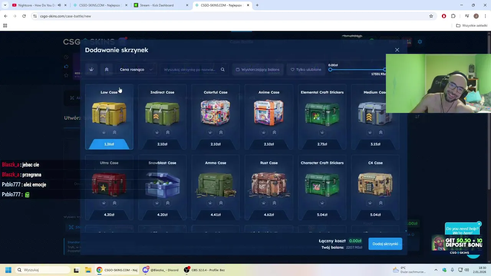This screenshot has height=276, width=491.
Task: View site information icon in the address bar
Action: (35, 16)
